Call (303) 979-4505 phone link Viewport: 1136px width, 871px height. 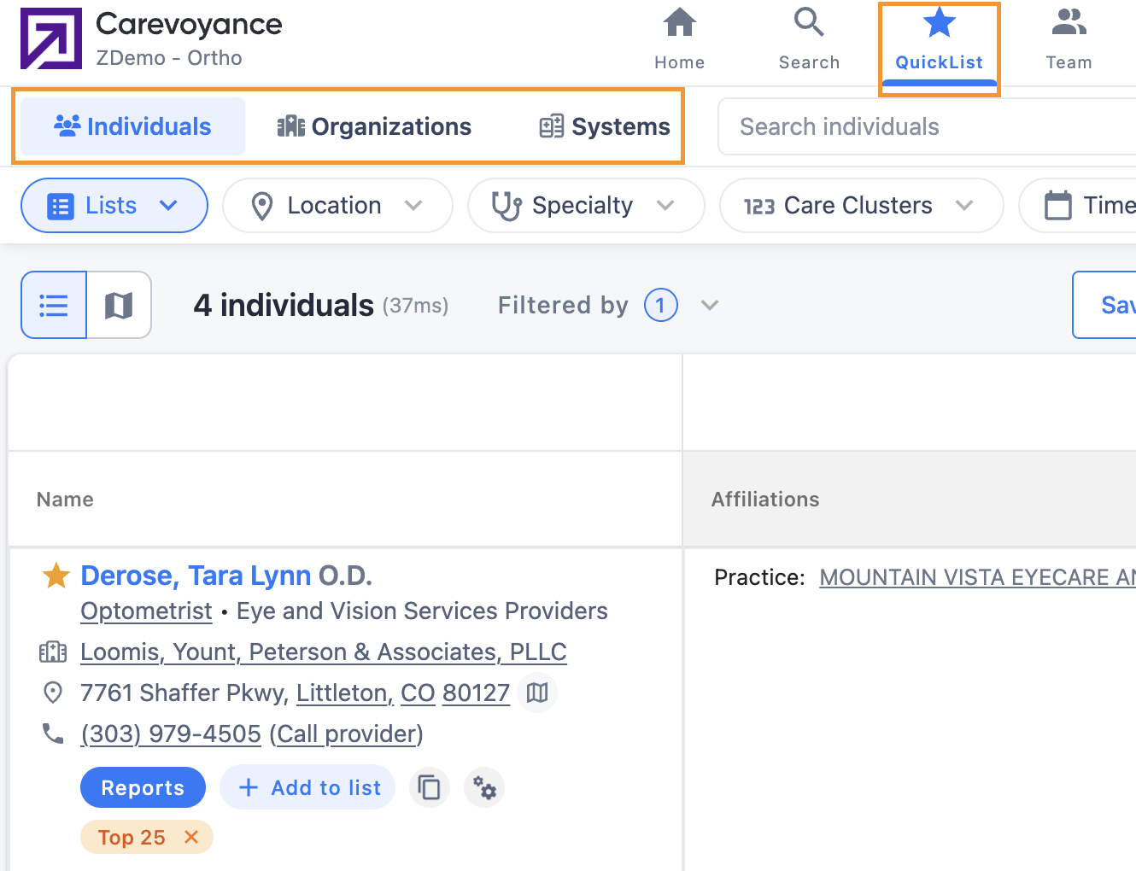171,734
